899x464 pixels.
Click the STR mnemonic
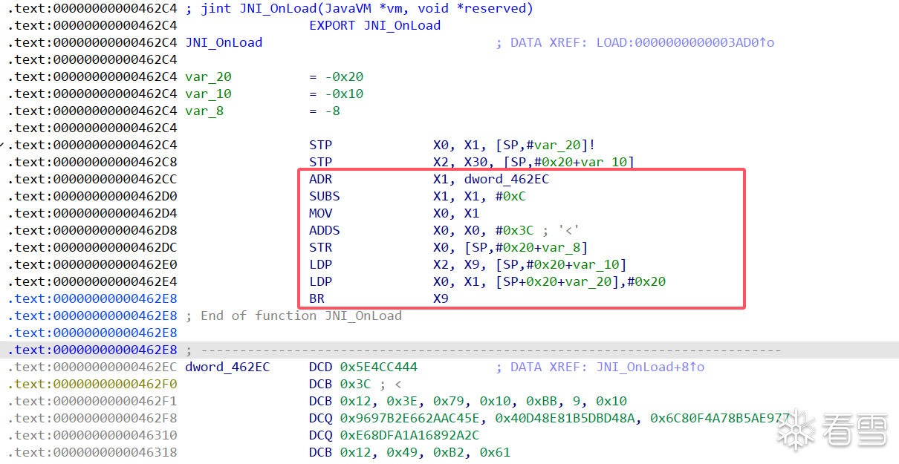tap(321, 247)
